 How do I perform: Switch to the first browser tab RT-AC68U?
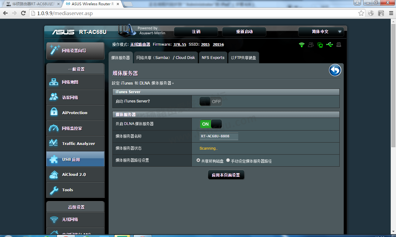pyautogui.click(x=32, y=4)
